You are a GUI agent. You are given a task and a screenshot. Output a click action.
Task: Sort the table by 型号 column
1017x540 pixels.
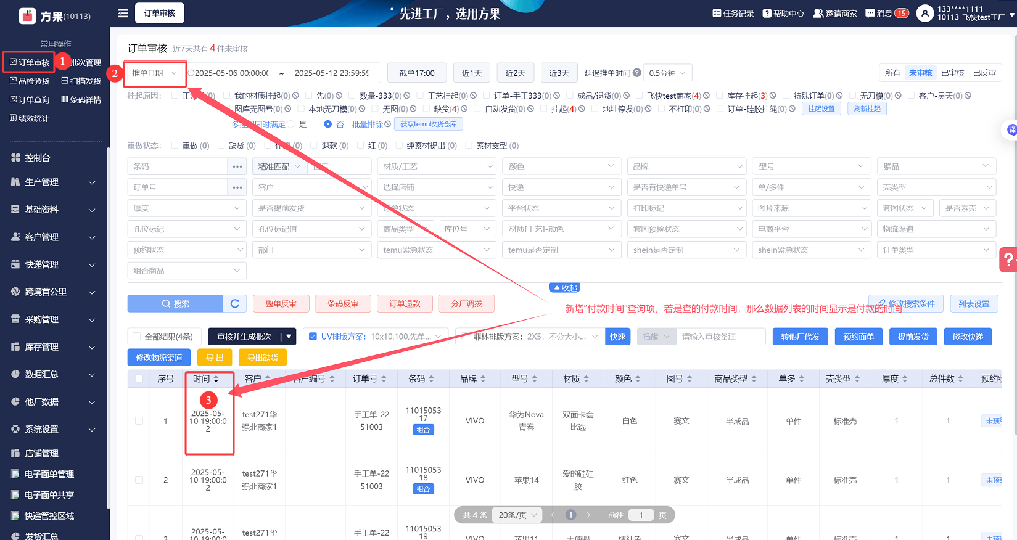535,378
